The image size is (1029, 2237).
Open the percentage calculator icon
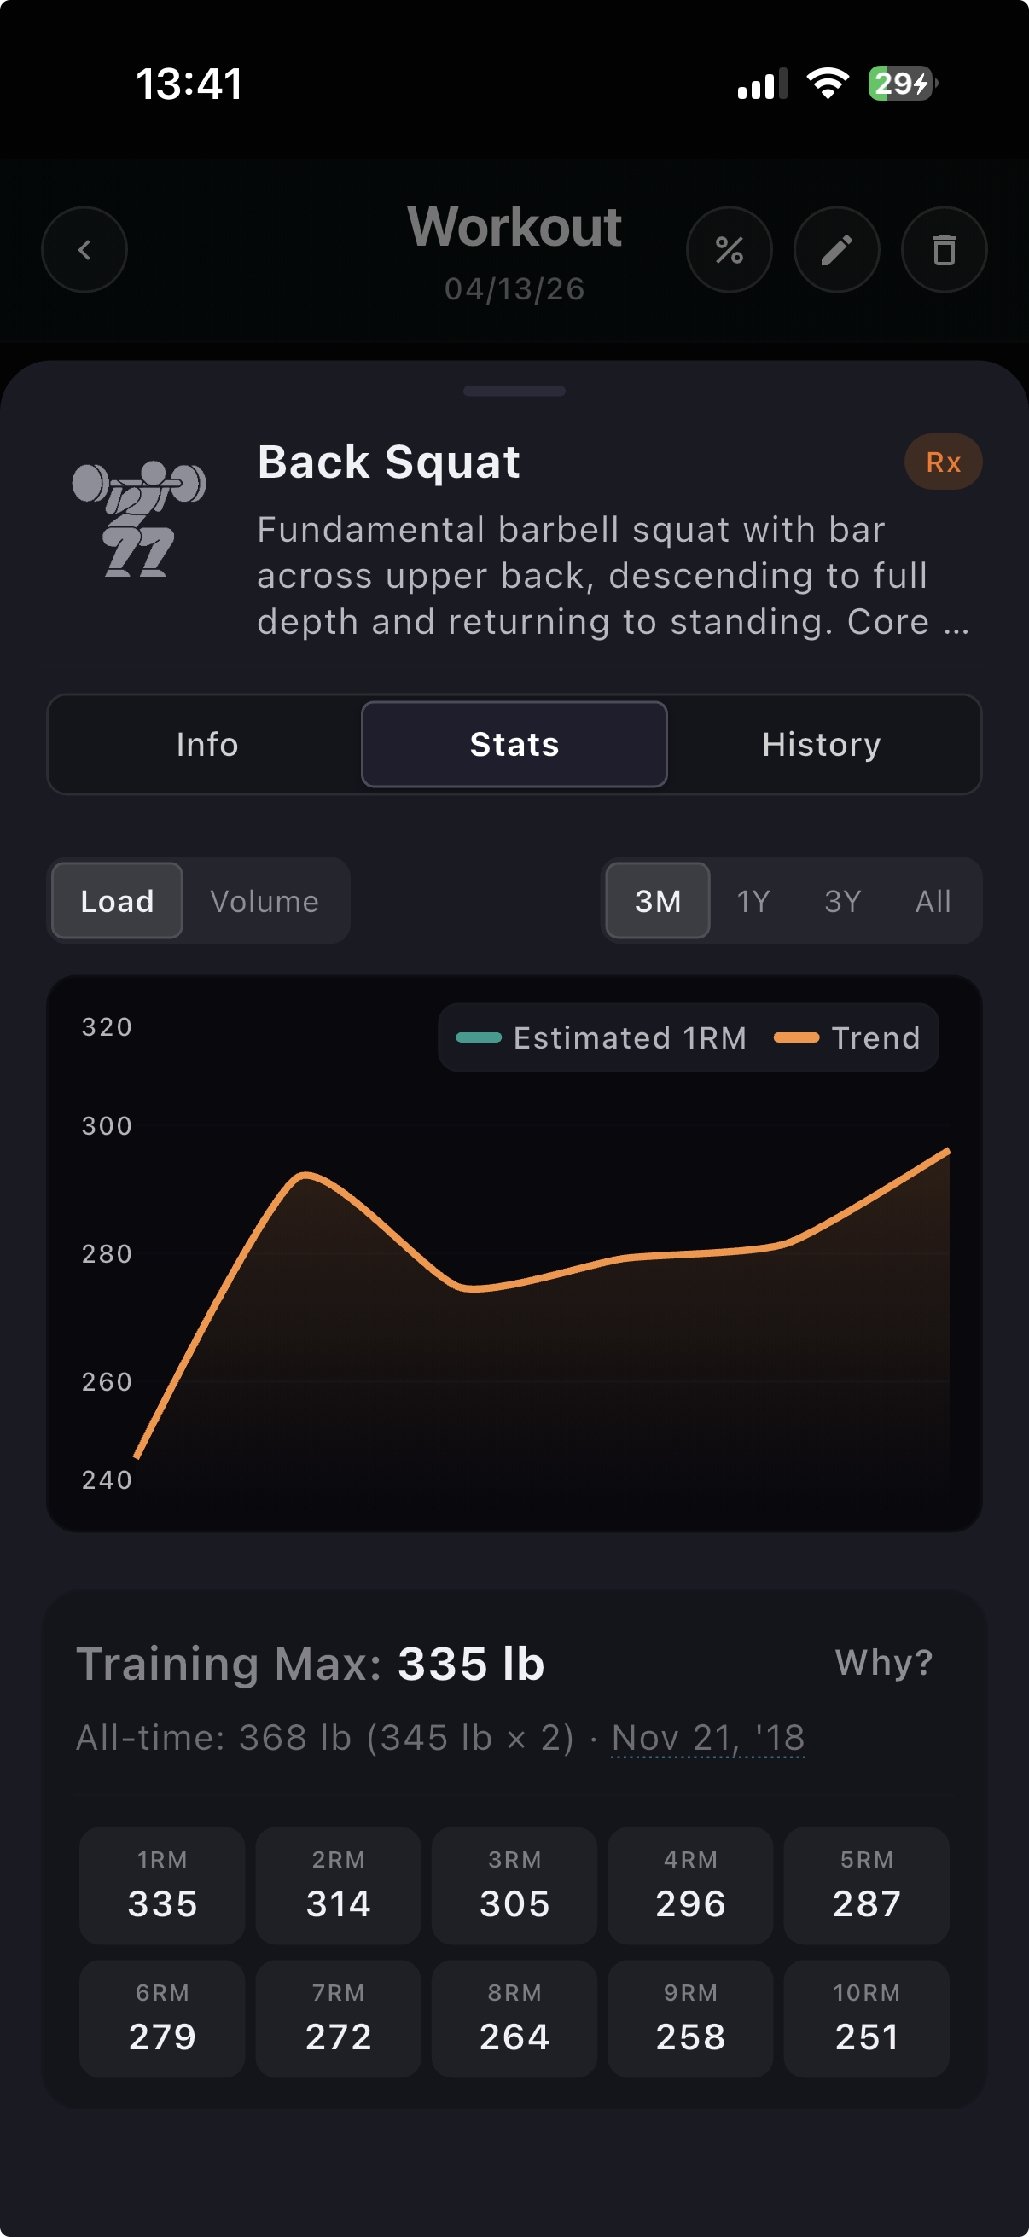coord(729,250)
